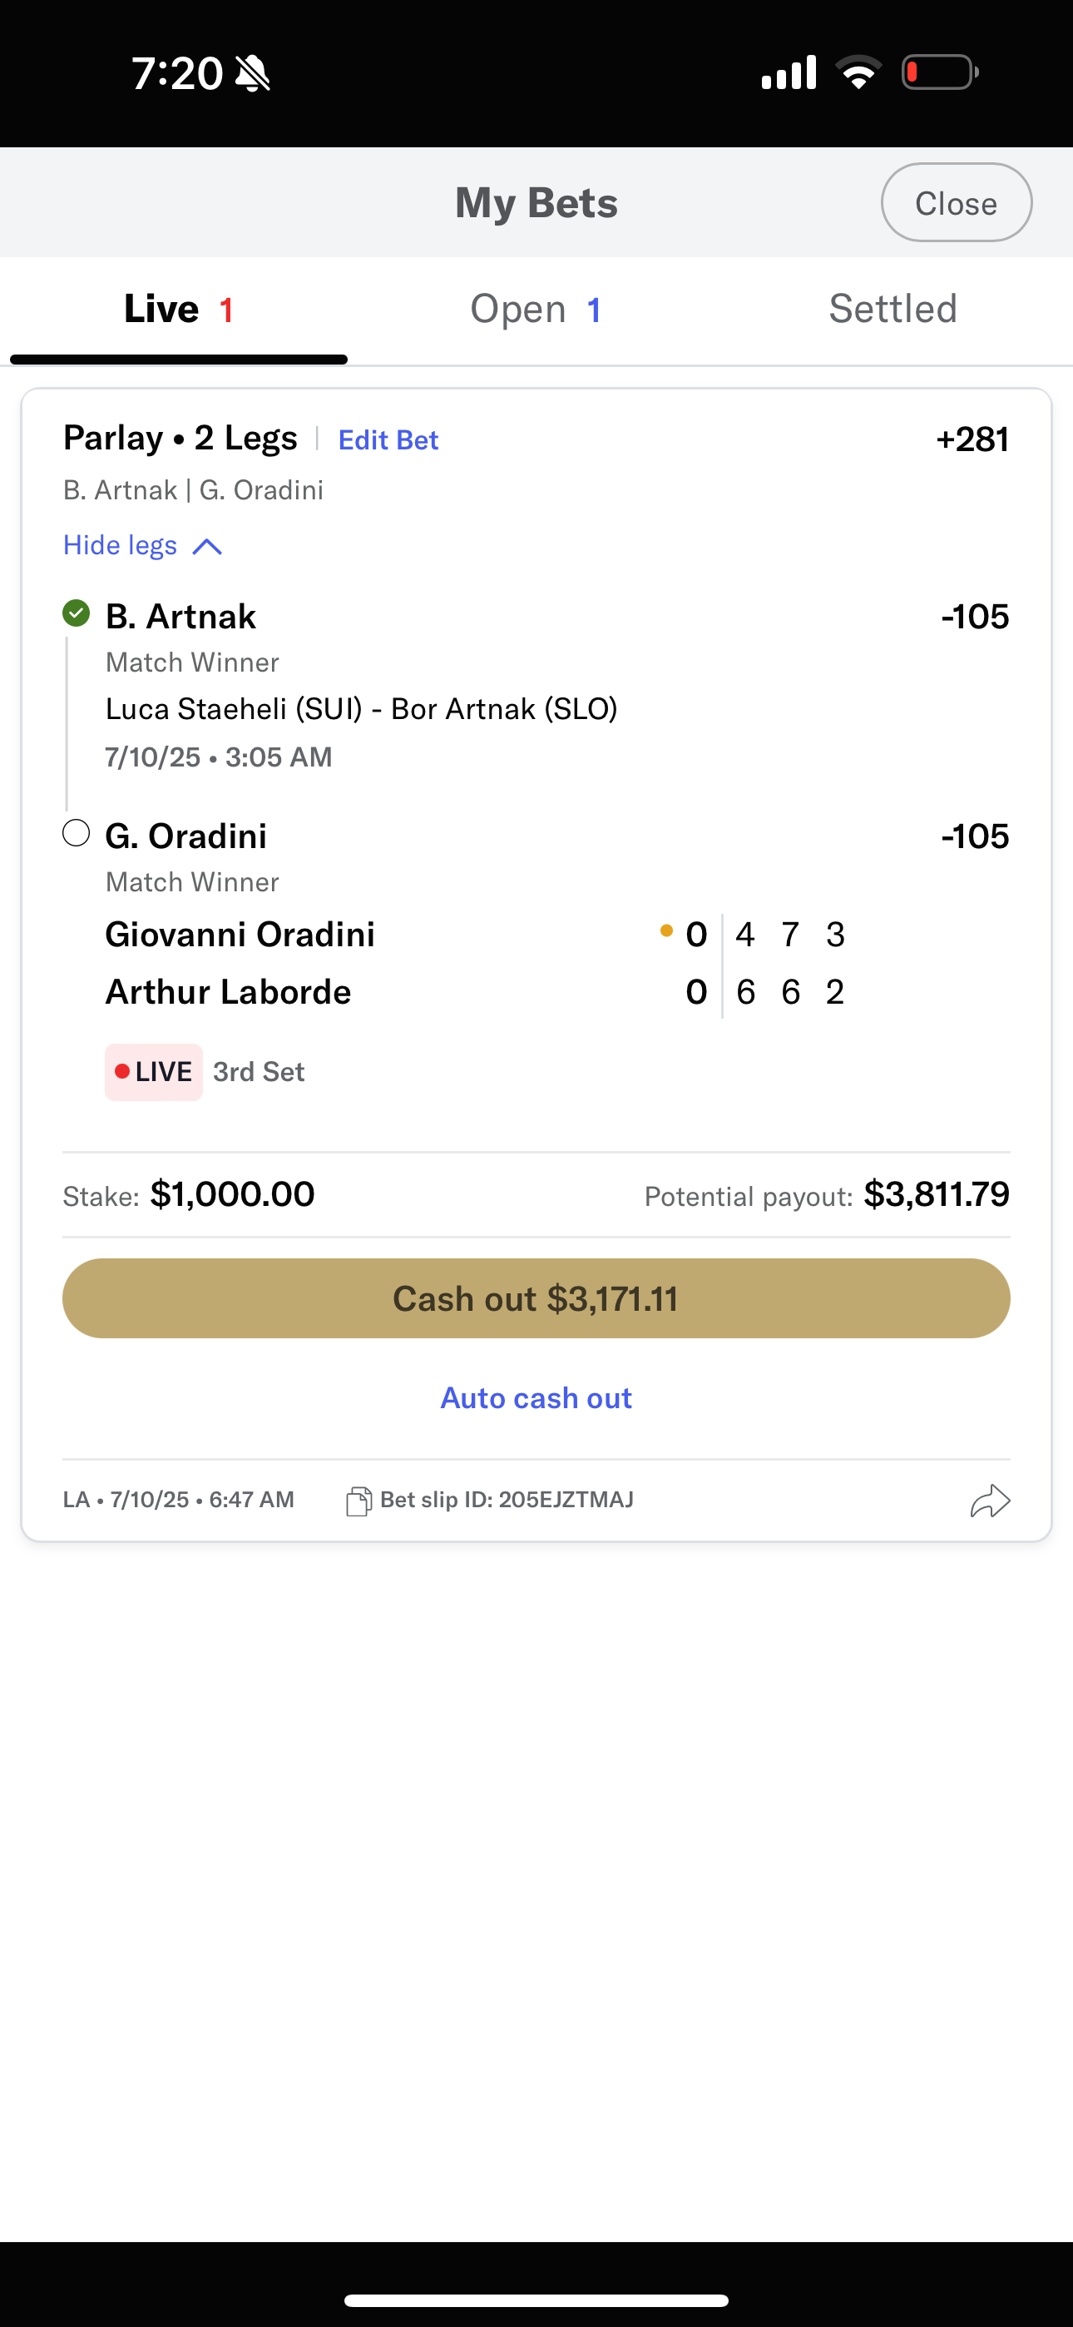
Task: Tap the green checkmark beside B. Artnak
Action: [x=77, y=613]
